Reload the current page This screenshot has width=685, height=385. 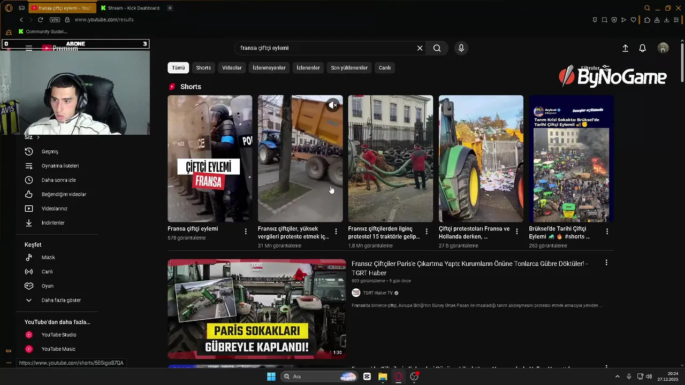[x=40, y=20]
